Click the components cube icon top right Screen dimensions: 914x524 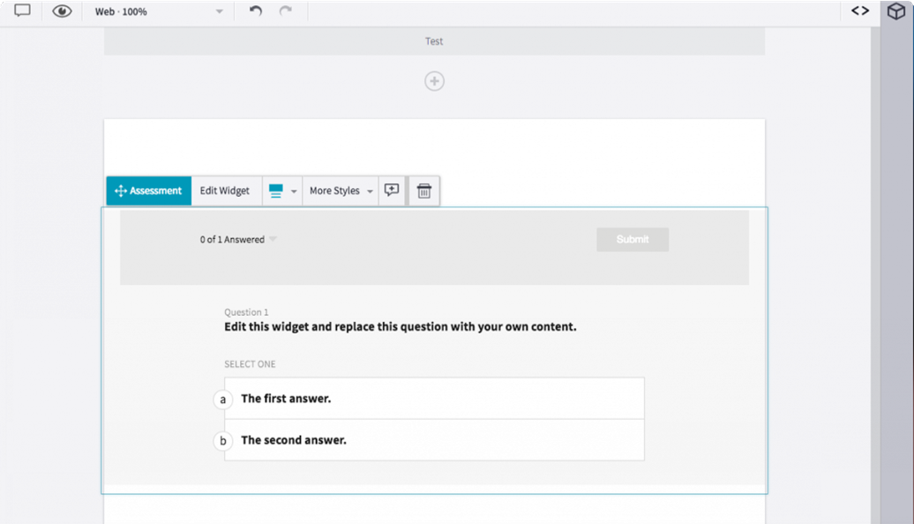click(x=895, y=11)
